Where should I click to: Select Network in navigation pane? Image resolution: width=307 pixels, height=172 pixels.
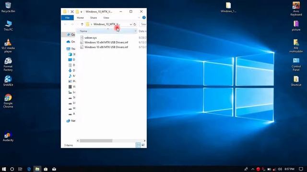point(71,121)
